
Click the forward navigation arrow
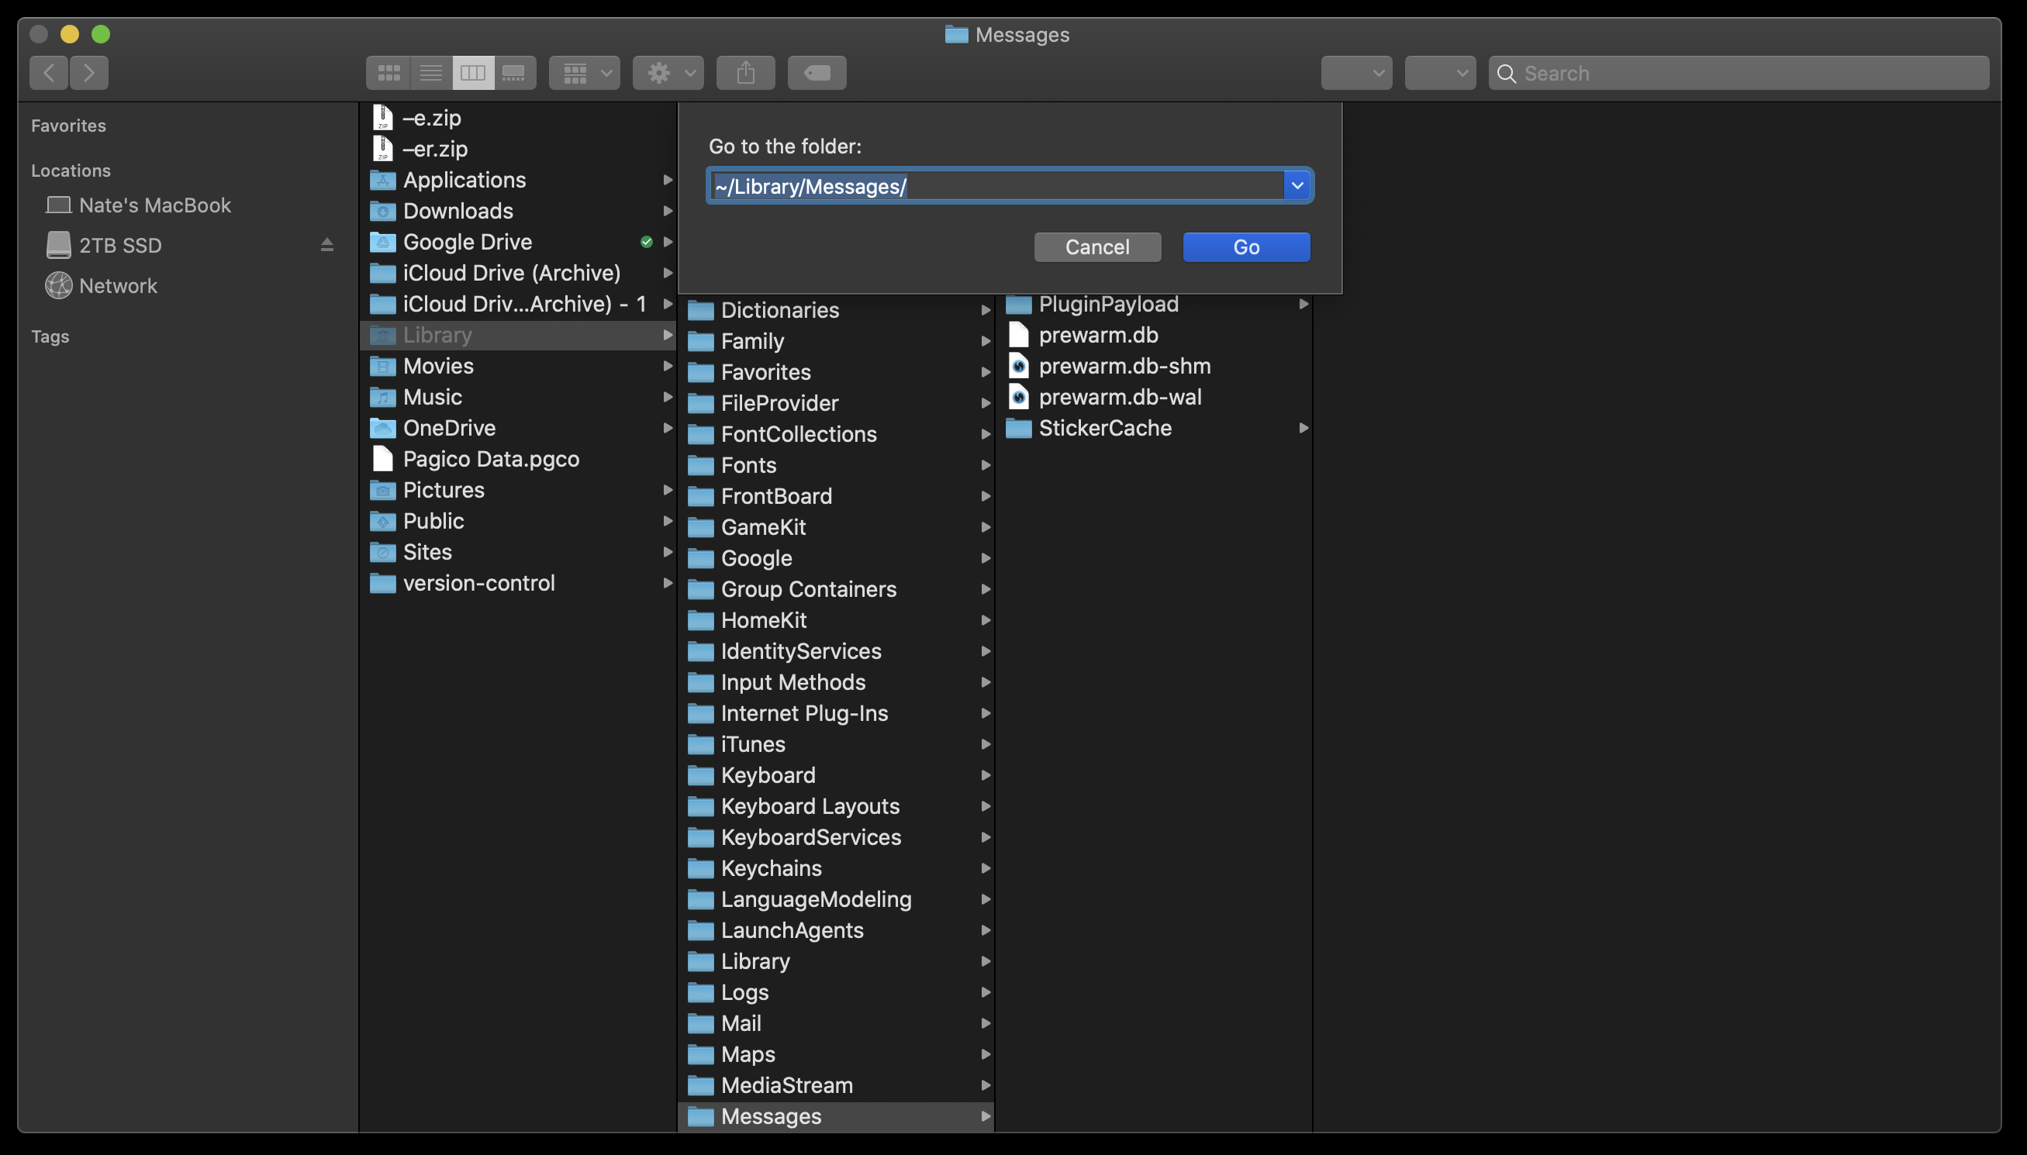point(88,71)
